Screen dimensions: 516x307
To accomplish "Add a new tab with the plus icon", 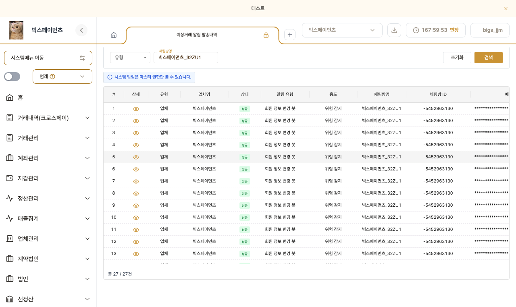I will click(x=290, y=35).
